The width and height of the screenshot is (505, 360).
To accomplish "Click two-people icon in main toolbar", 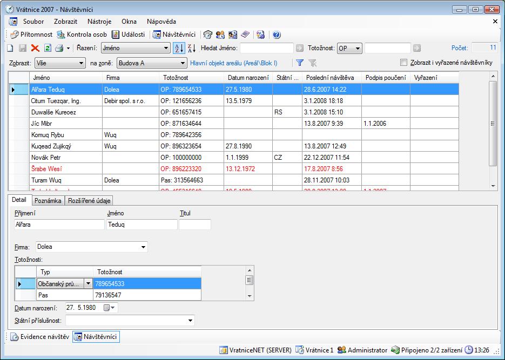I will click(220, 35).
